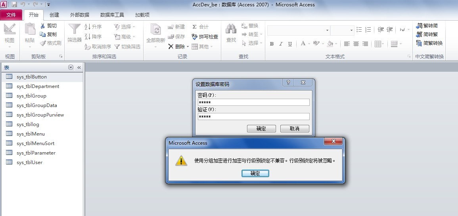
Task: Click the Find (查找) binoculars icon
Action: [x=231, y=29]
